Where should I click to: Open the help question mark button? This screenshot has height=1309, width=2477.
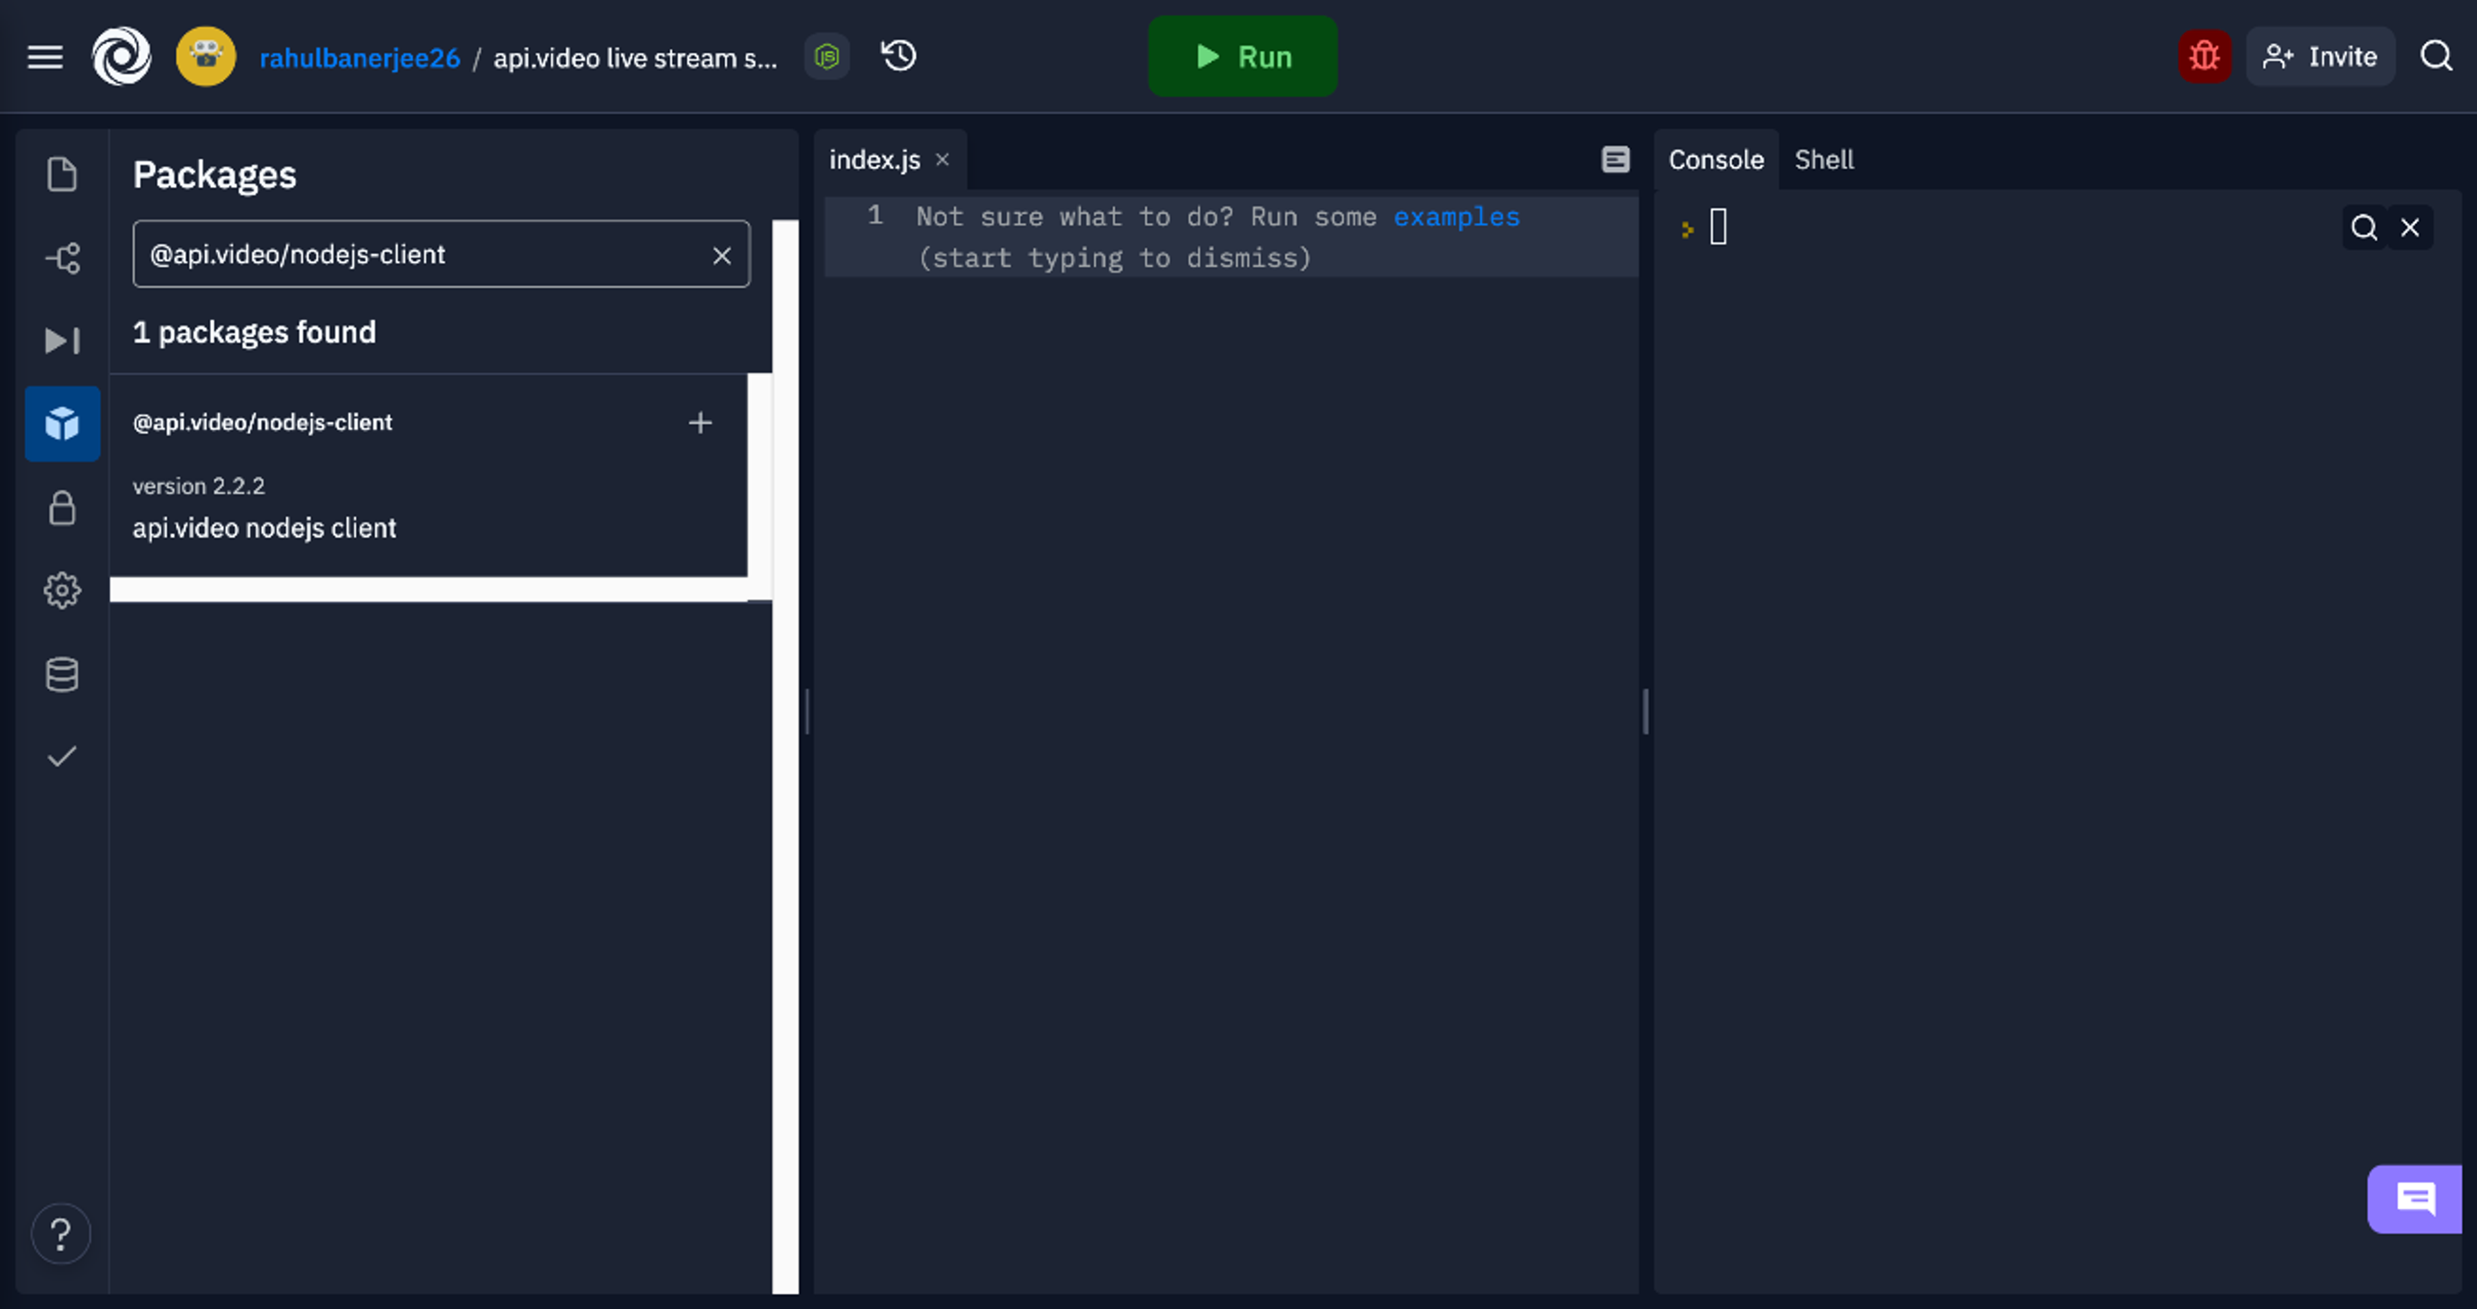[x=61, y=1234]
